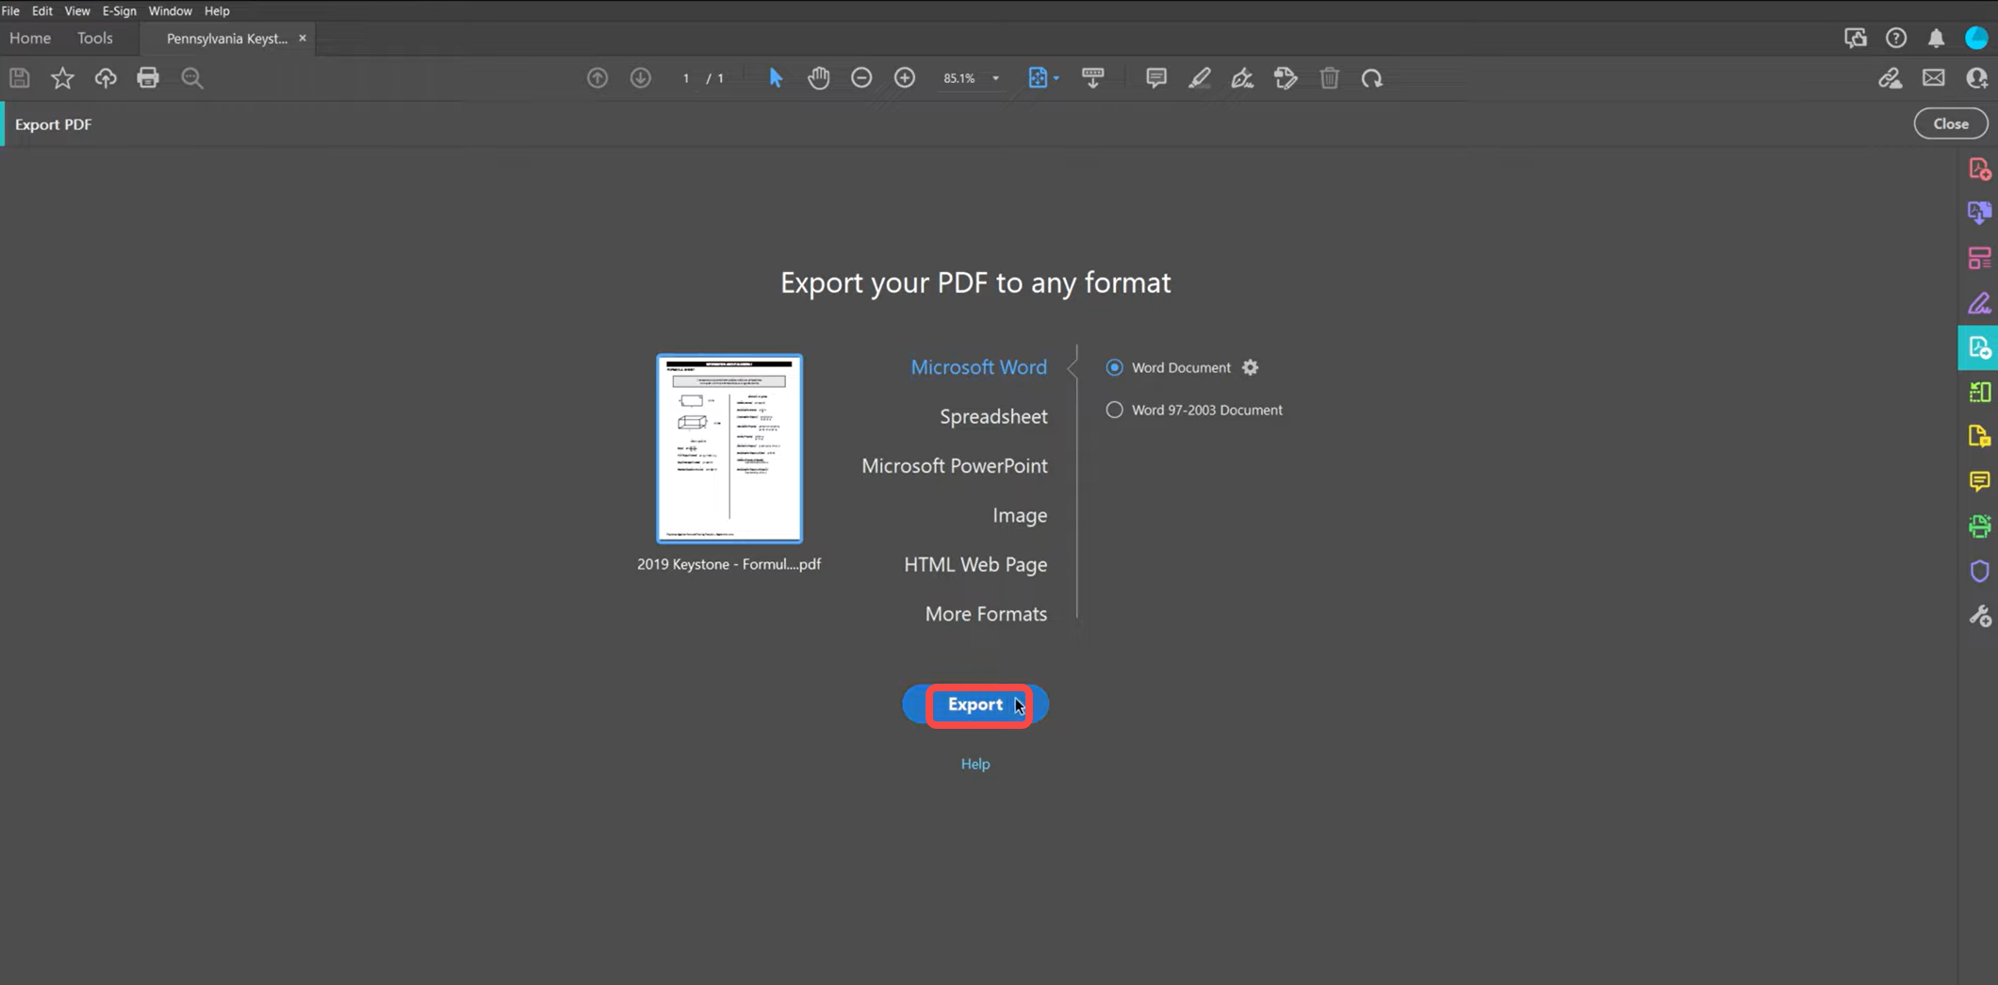This screenshot has height=985, width=1998.
Task: Switch to the Home tab
Action: click(x=30, y=38)
